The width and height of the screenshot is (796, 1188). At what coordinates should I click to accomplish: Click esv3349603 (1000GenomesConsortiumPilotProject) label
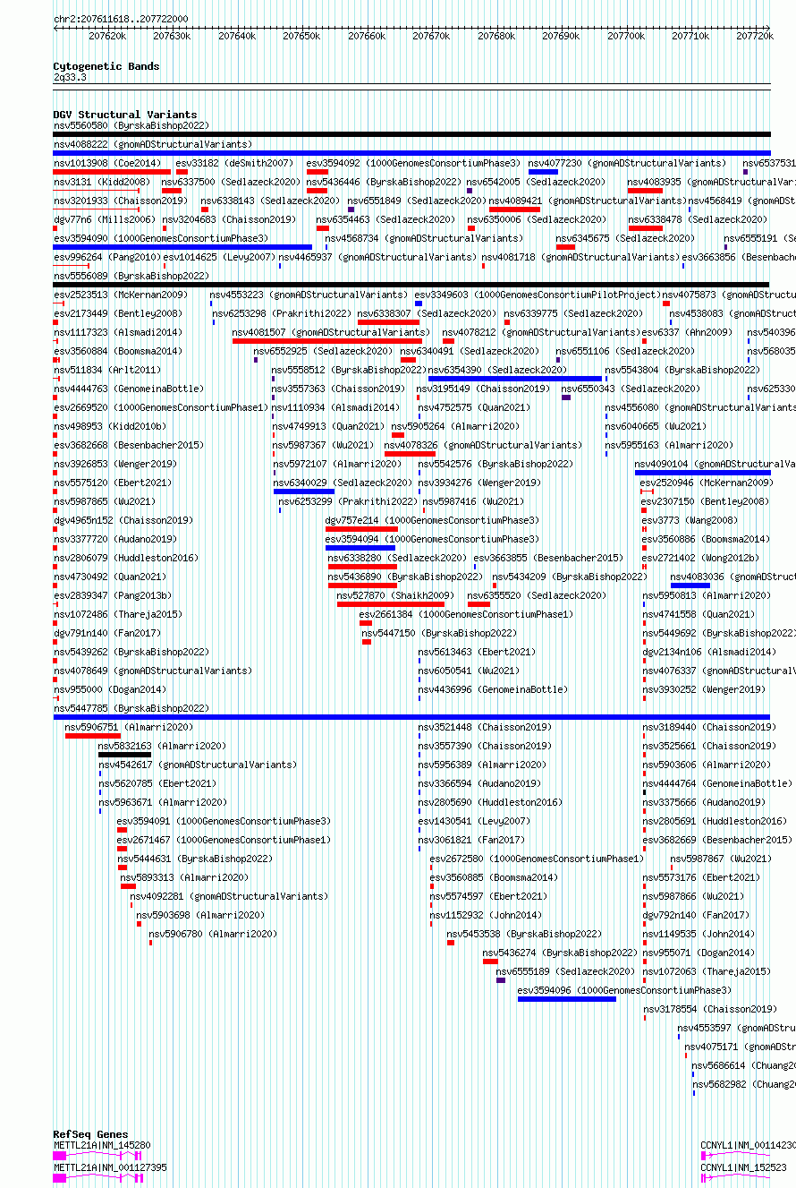(538, 295)
